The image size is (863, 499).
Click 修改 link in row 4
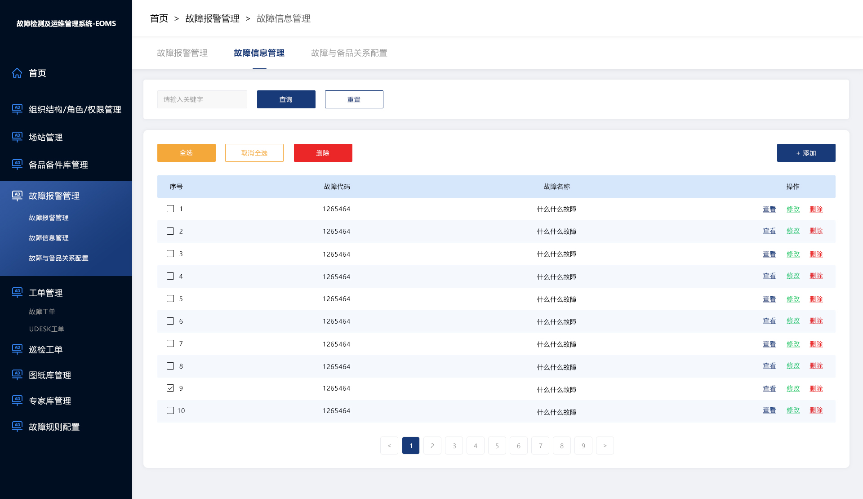(793, 276)
